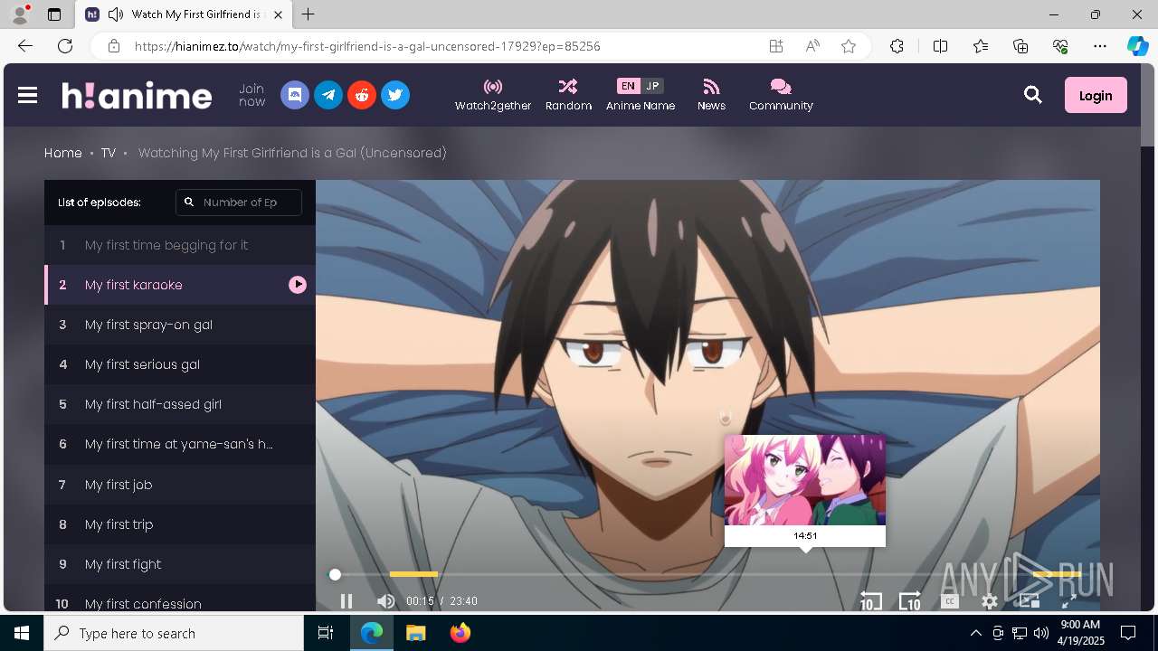Switch anime name to EN
The height and width of the screenshot is (651, 1158).
click(628, 86)
